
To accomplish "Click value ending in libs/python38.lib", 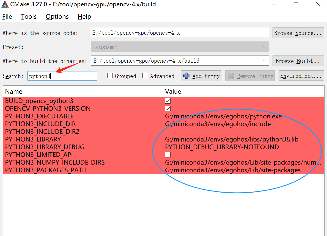I will (x=232, y=139).
